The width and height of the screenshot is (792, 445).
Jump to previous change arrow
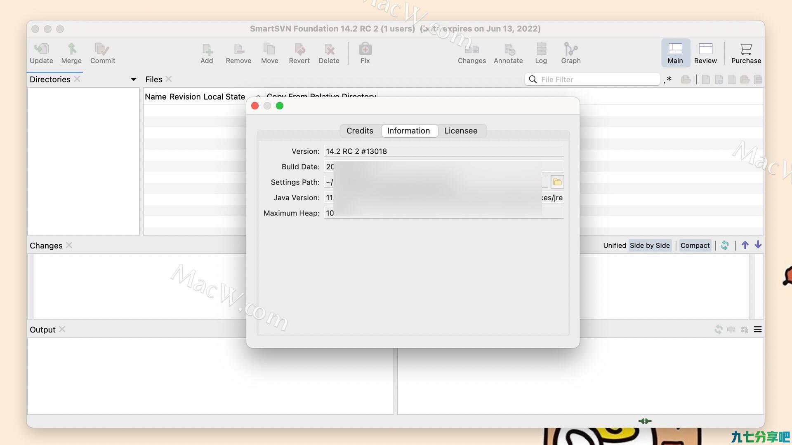(x=745, y=245)
